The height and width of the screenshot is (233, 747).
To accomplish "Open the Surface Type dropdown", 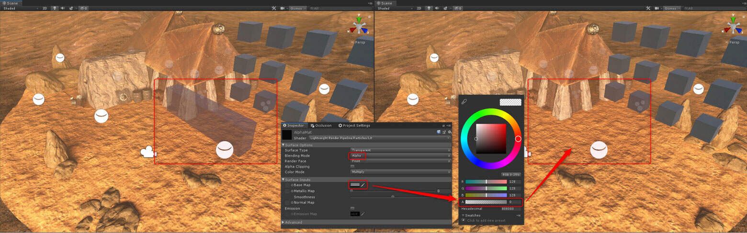I will pyautogui.click(x=400, y=150).
